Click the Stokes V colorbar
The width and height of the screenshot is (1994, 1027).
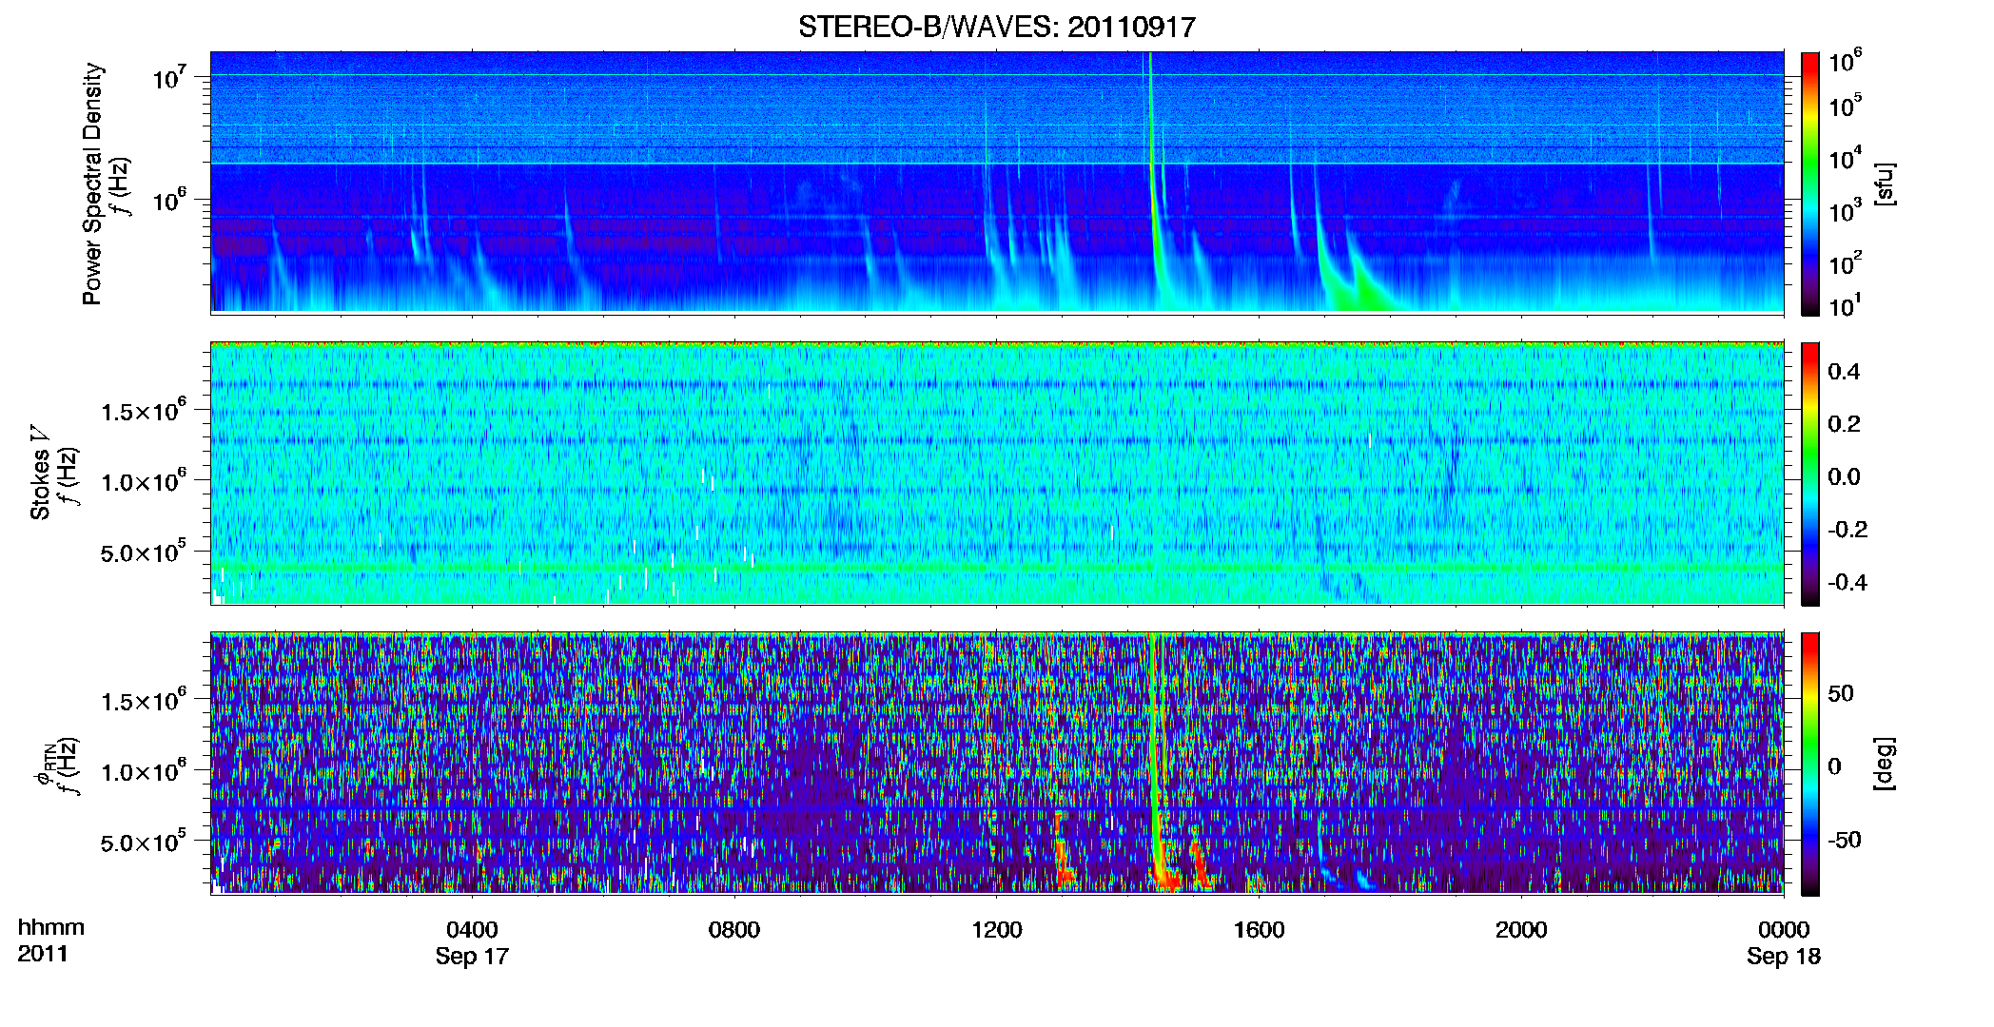point(1809,474)
